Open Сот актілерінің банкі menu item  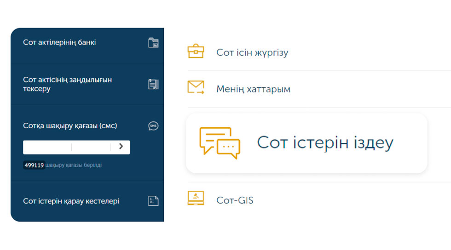[59, 43]
